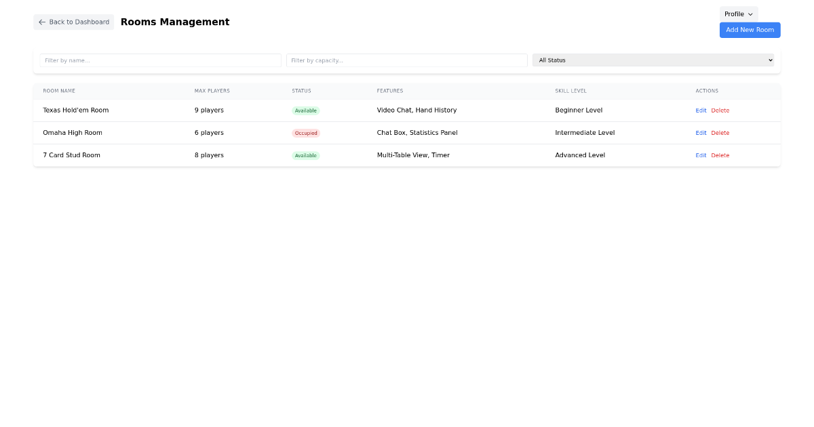Open the status selector next to capacity filter
The width and height of the screenshot is (814, 427).
[653, 60]
